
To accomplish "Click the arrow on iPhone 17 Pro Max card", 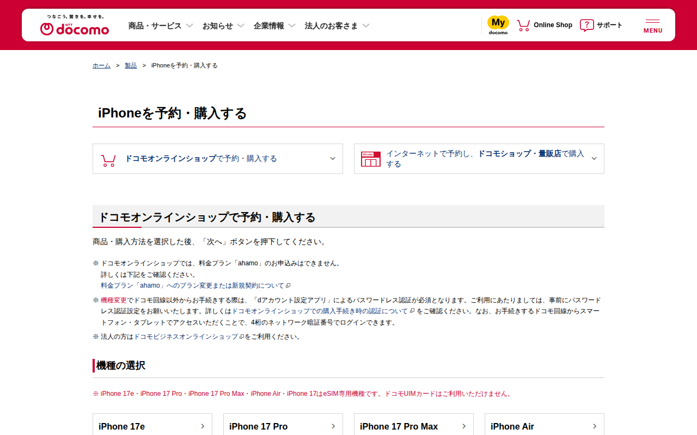I will click(x=464, y=426).
